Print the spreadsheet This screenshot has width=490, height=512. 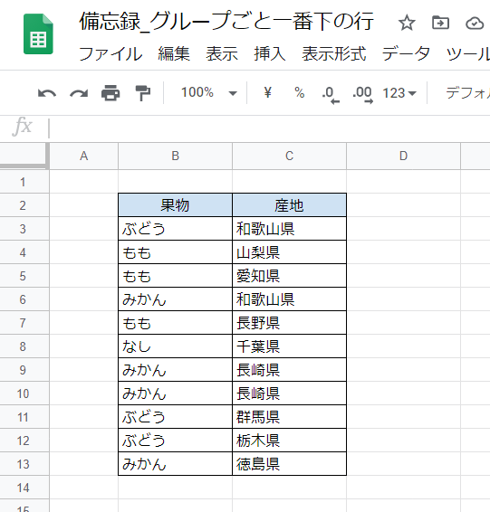(110, 93)
